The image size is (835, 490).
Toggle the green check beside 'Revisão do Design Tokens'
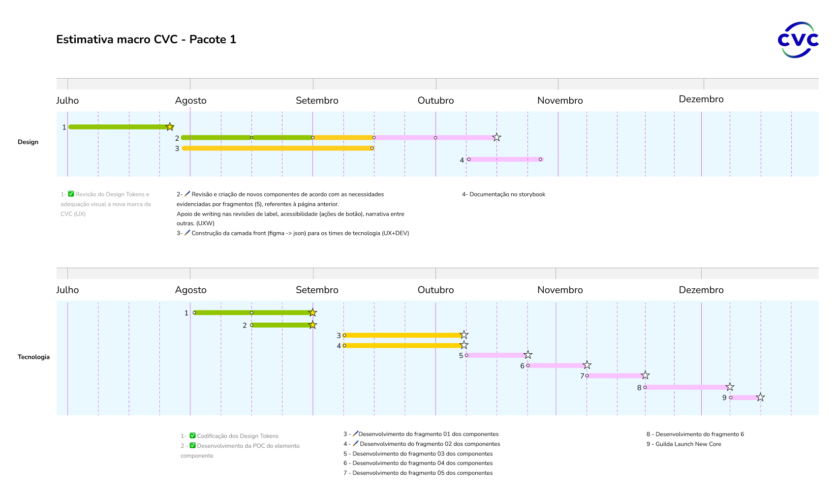click(71, 194)
